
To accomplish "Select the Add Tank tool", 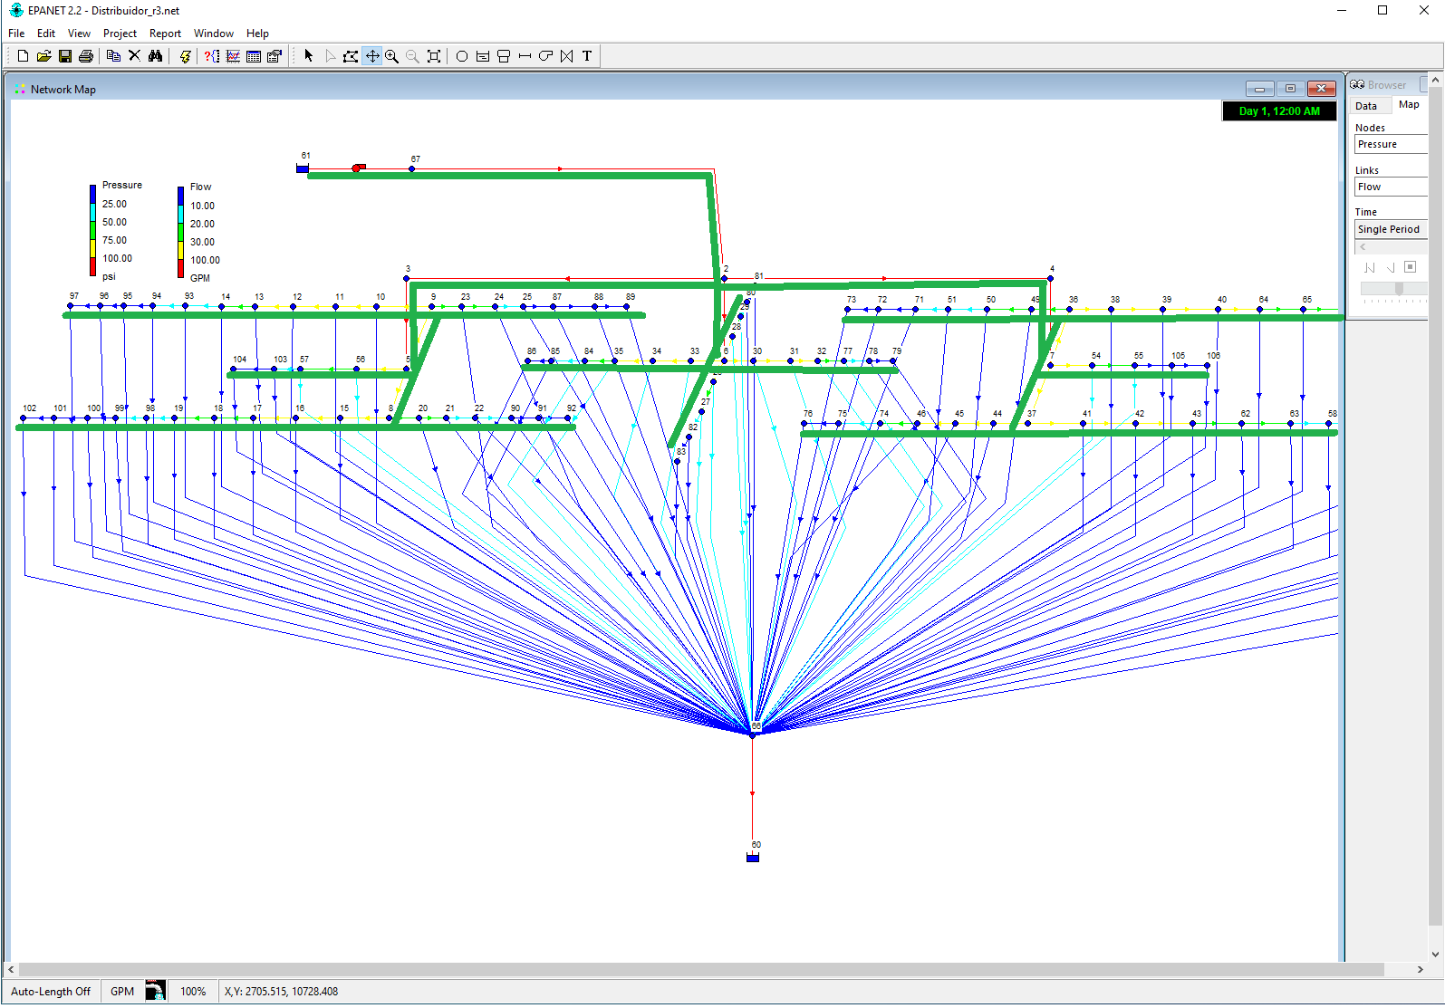I will point(504,56).
